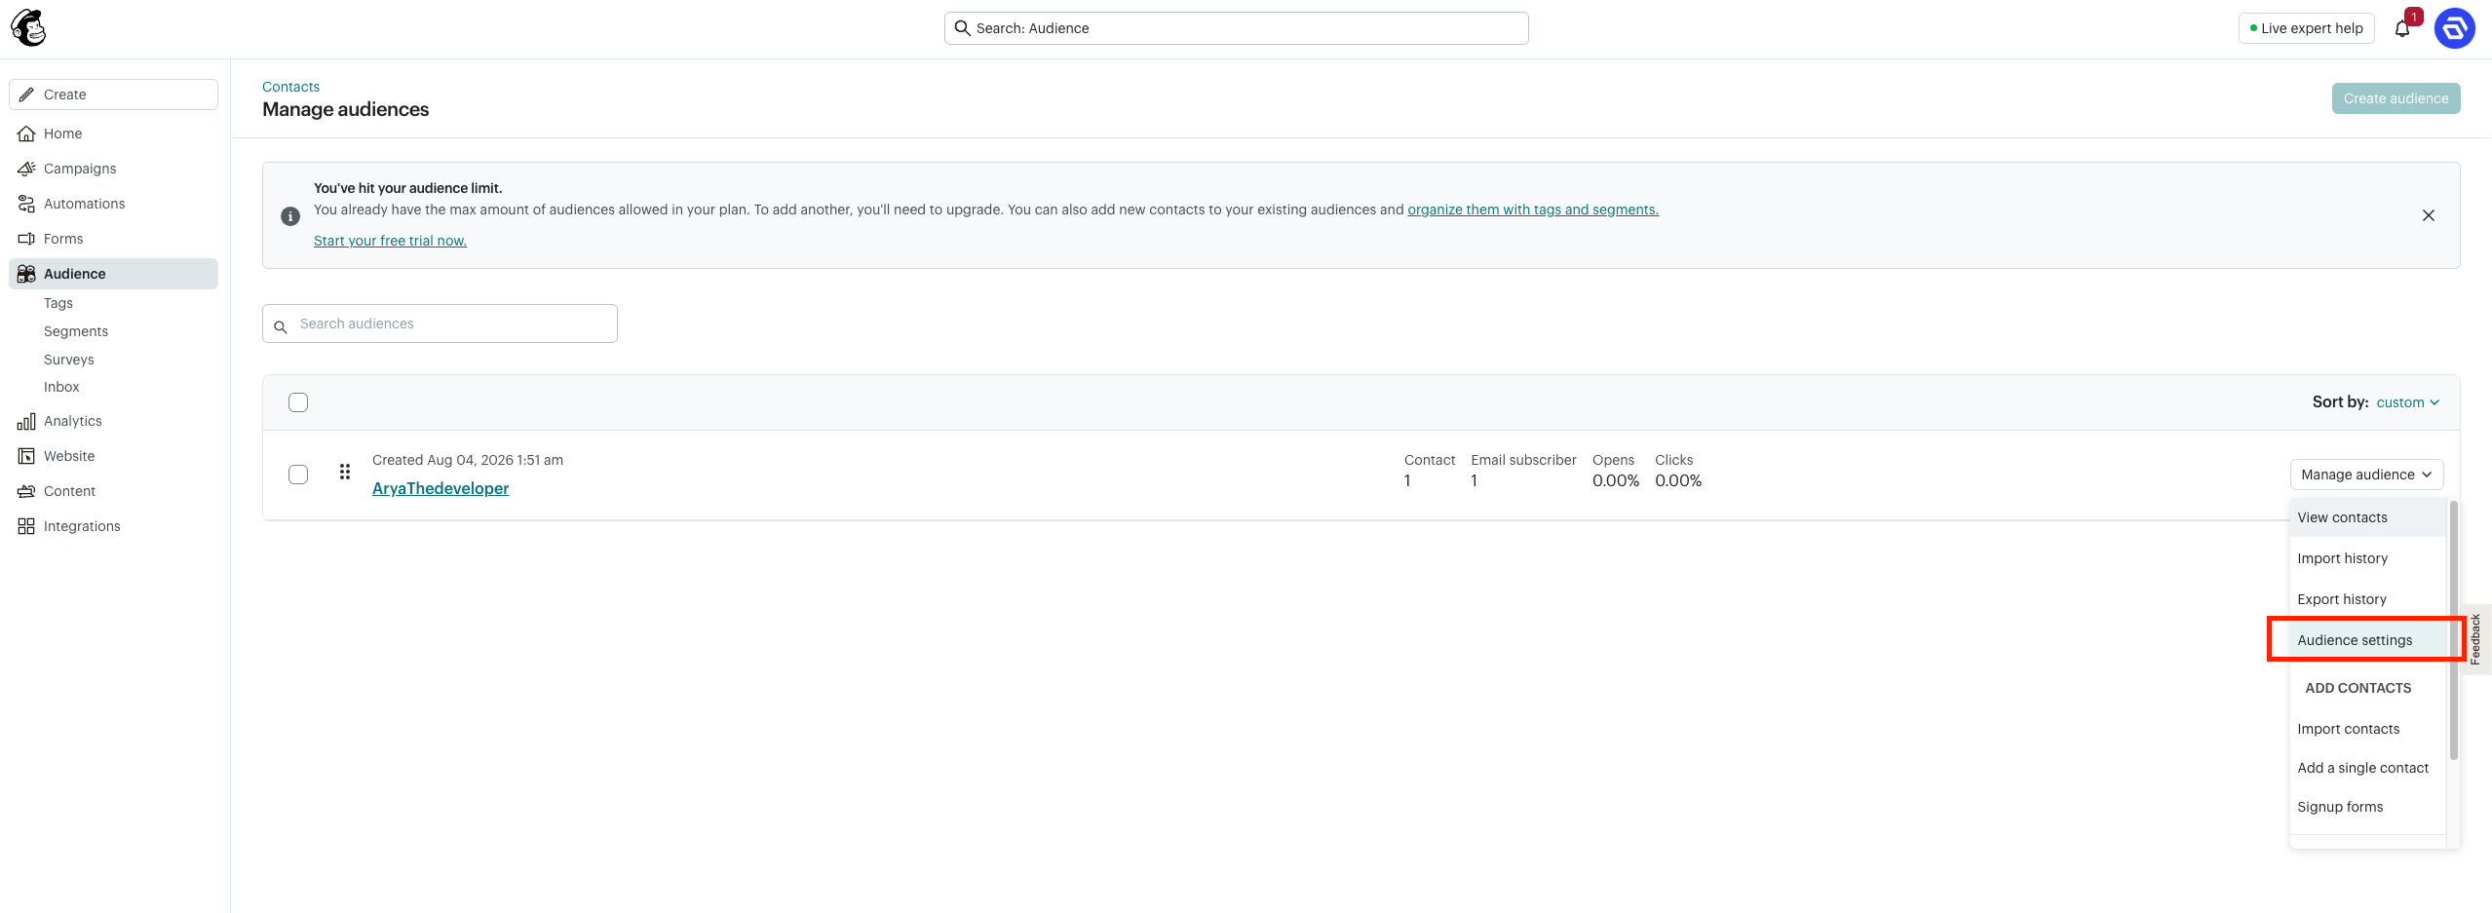Click the Analytics bar chart icon
The width and height of the screenshot is (2492, 913).
(26, 421)
